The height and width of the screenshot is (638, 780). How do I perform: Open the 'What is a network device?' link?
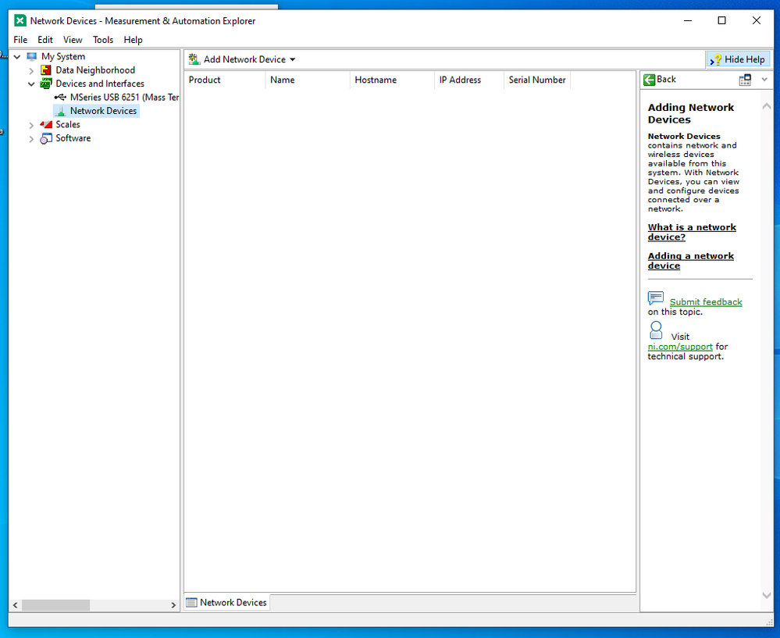(x=692, y=232)
